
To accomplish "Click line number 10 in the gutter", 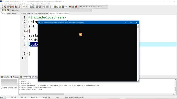I will pos(24,58).
